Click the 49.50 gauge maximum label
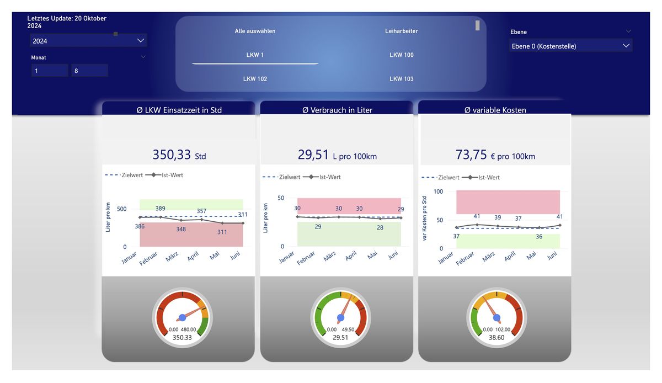This screenshot has width=662, height=383. coord(348,330)
